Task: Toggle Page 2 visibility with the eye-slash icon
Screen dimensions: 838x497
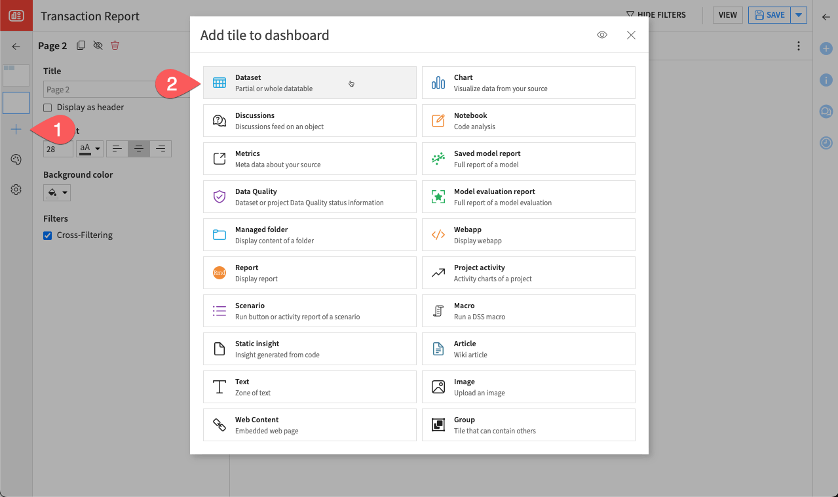Action: click(x=98, y=45)
